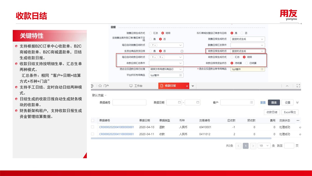The width and height of the screenshot is (312, 176).
Task: Click the fullscreen icon in tab bar
Action: [298, 86]
